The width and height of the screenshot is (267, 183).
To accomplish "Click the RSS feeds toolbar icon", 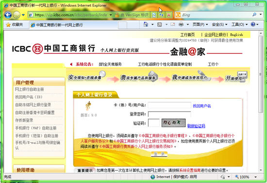I will 160,25.
